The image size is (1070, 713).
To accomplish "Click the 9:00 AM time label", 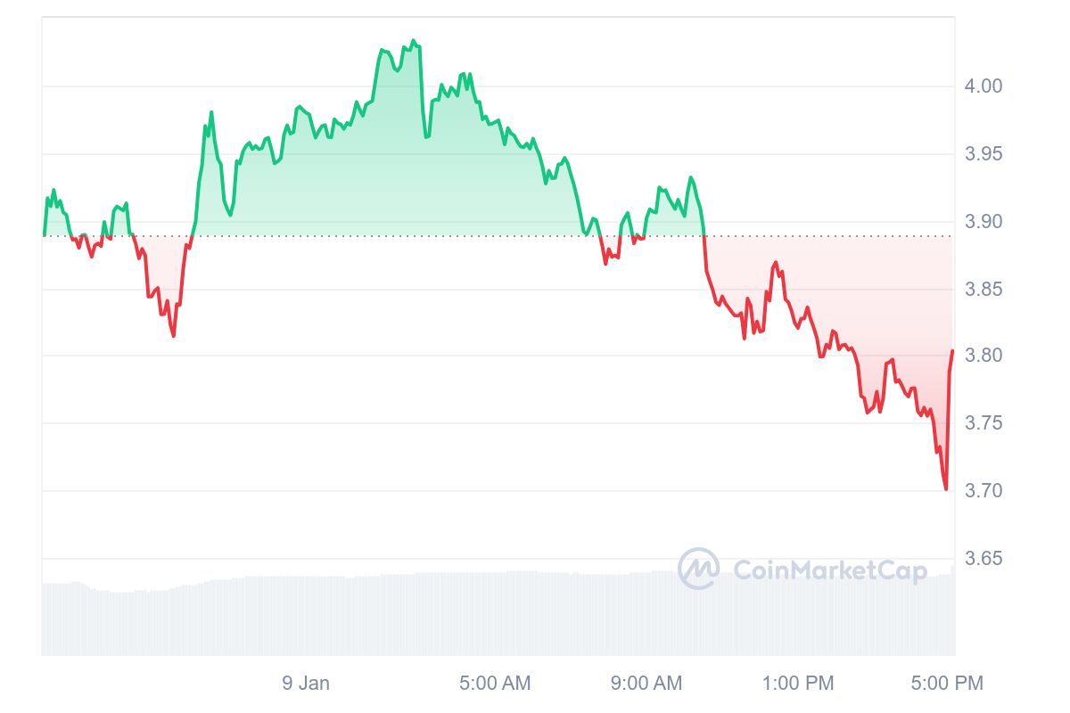I will coord(646,684).
